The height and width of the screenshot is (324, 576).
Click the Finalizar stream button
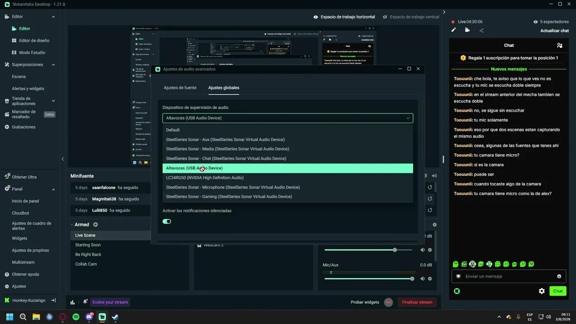(417, 302)
